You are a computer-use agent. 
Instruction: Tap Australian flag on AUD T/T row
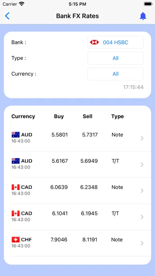pos(16,161)
